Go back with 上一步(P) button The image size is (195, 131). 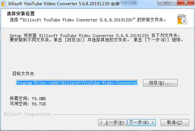[x=112, y=123]
